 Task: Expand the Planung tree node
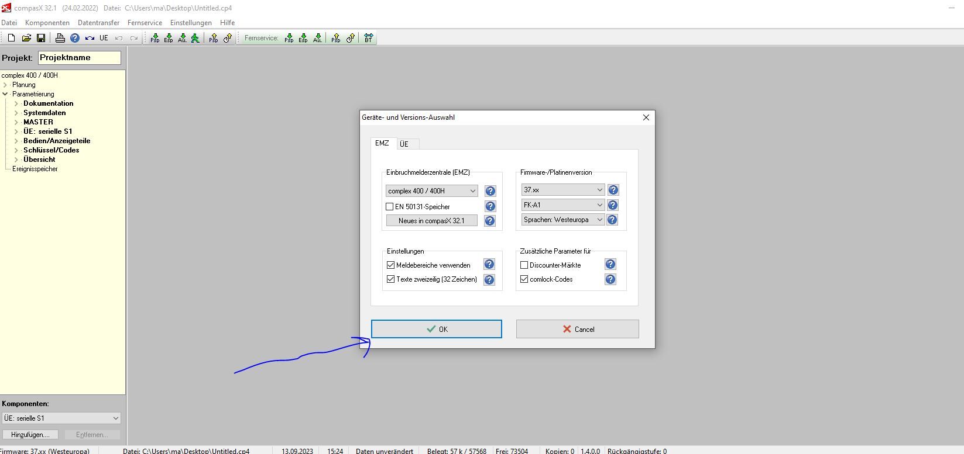(5, 85)
